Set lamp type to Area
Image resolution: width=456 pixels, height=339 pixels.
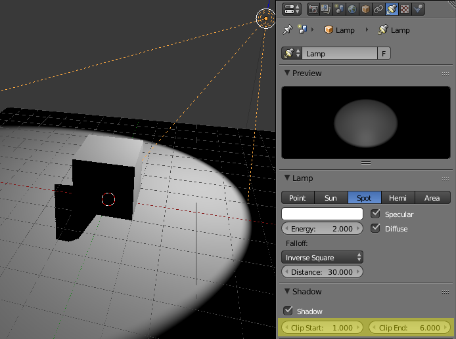(x=432, y=197)
